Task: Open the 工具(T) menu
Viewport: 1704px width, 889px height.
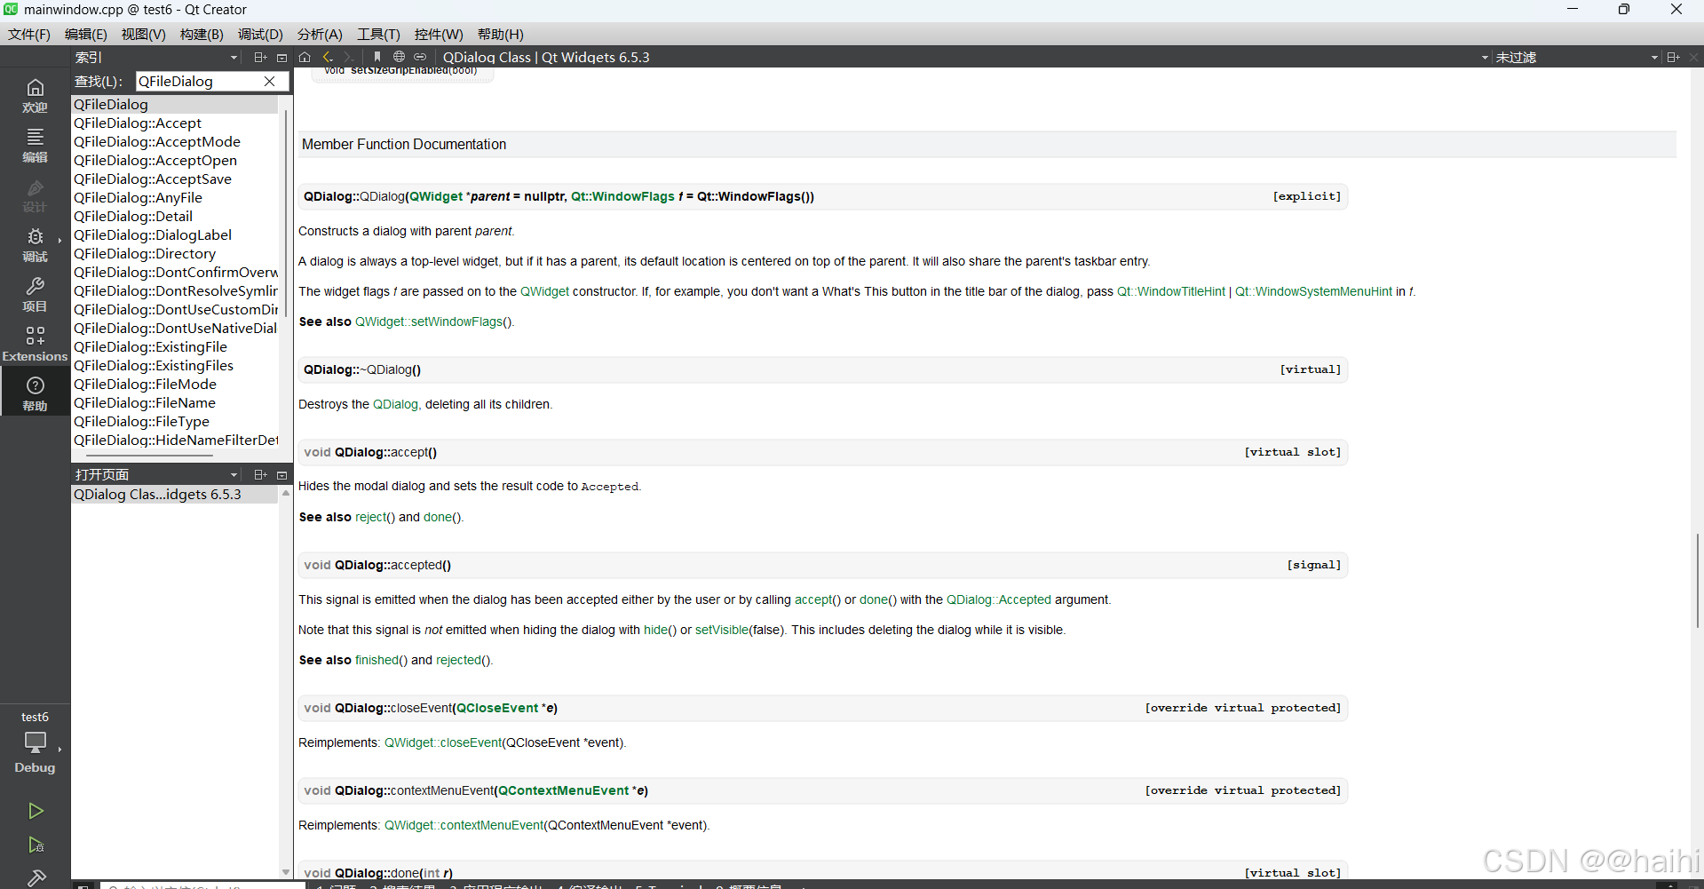Action: tap(378, 34)
